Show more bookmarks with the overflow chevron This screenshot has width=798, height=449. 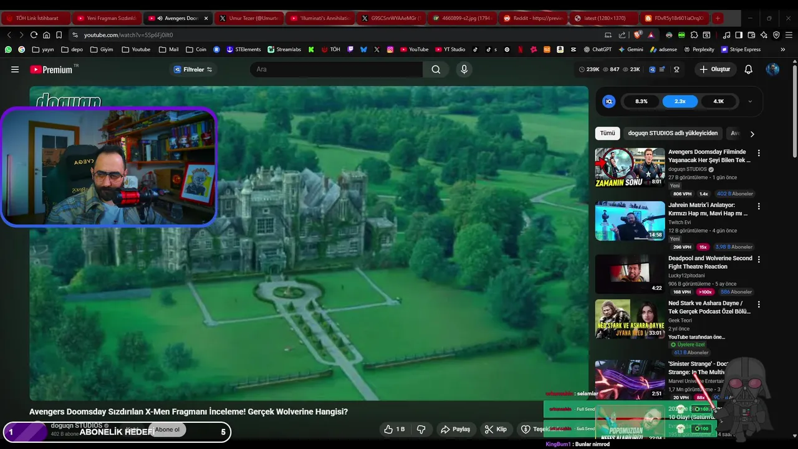[x=784, y=49]
